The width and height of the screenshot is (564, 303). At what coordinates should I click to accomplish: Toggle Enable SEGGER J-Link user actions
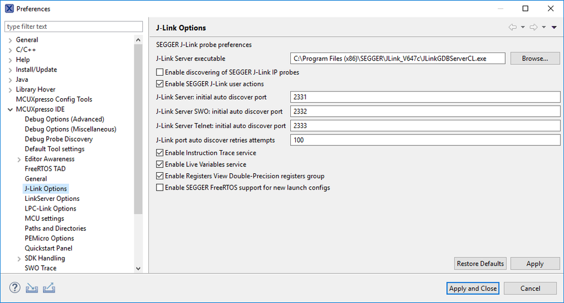pyautogui.click(x=160, y=84)
